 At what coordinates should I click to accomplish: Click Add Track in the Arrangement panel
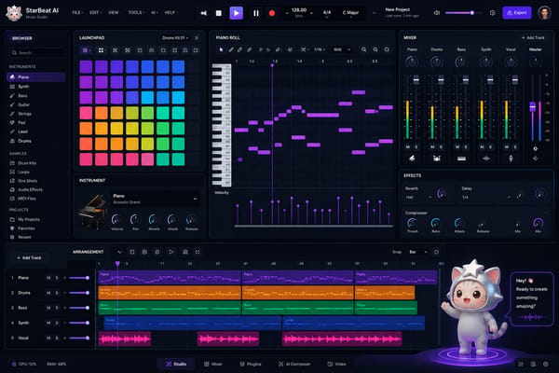click(29, 257)
